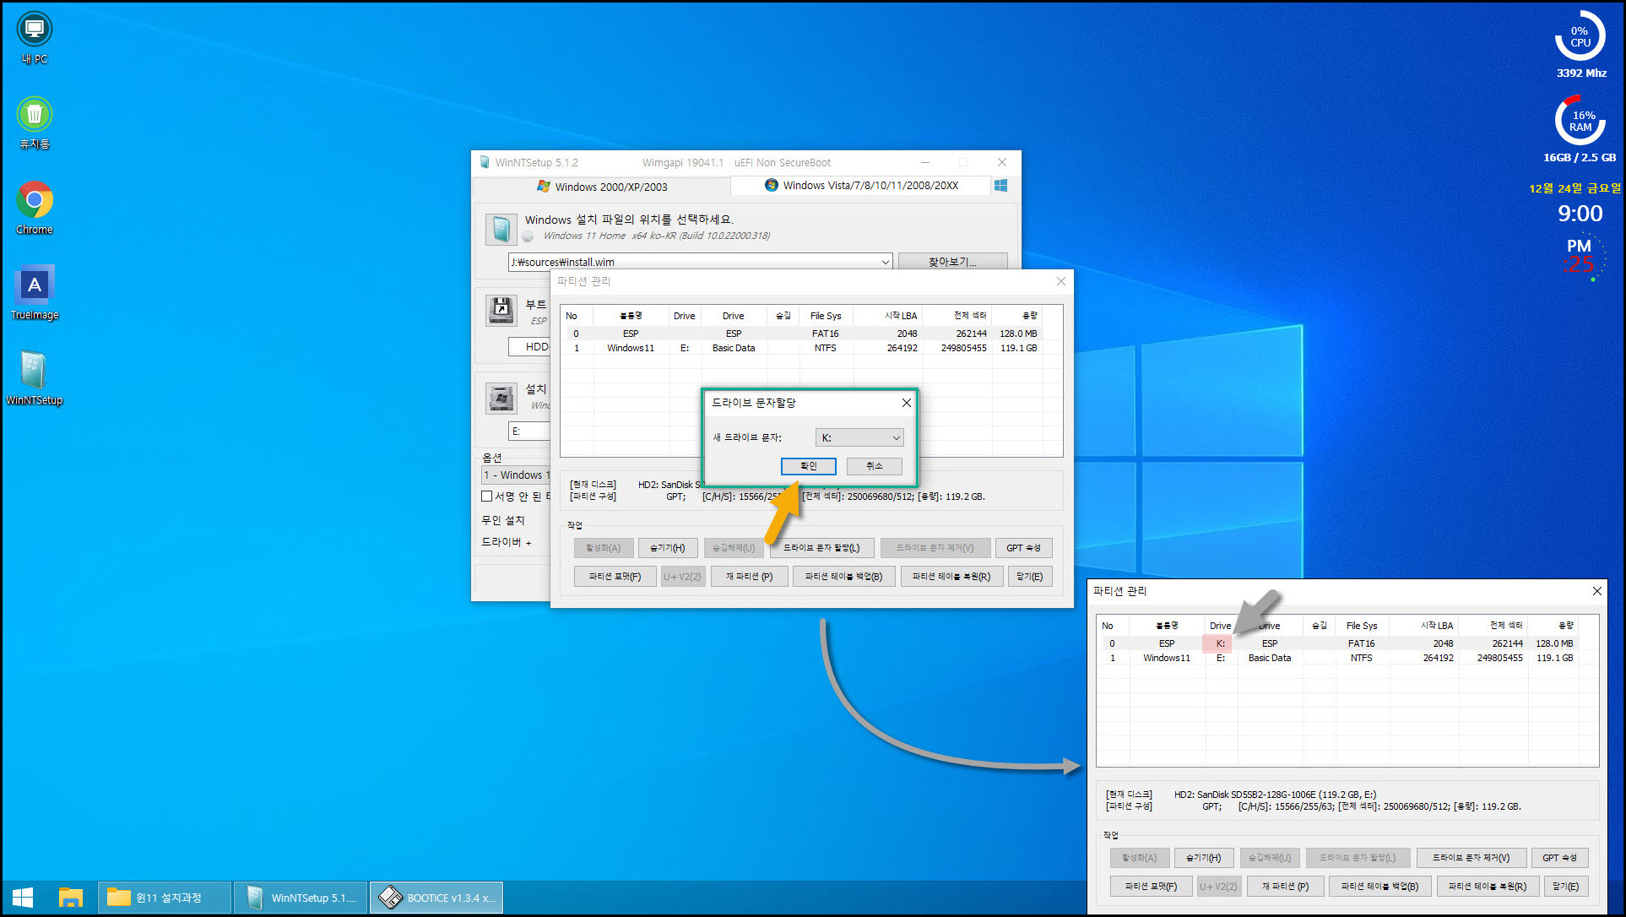Toggle the 서명 안 된 driver checkbox
This screenshot has width=1626, height=917.
tap(487, 496)
